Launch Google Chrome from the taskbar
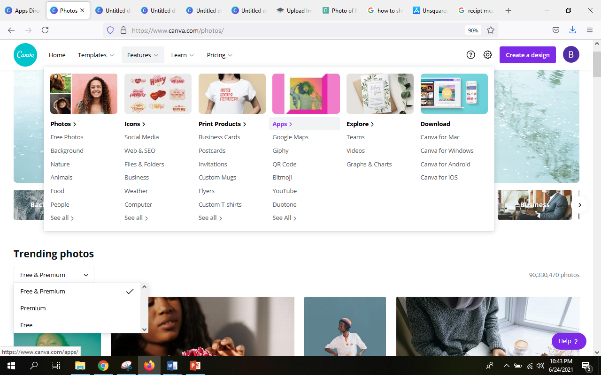 pyautogui.click(x=103, y=366)
